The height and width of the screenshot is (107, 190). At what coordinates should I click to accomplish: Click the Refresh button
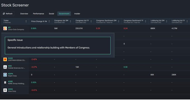(x=8, y=14)
